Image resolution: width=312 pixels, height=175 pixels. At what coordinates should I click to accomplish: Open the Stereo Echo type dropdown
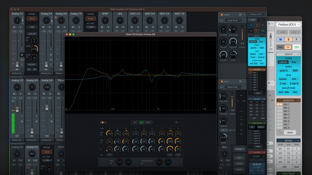click(233, 87)
